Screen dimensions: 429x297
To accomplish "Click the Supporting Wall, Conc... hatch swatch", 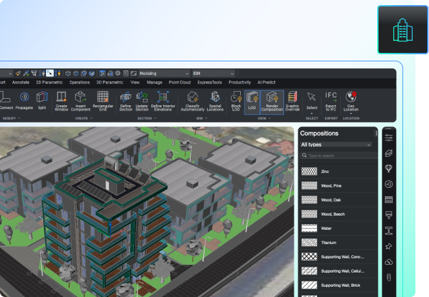I will pyautogui.click(x=309, y=256).
